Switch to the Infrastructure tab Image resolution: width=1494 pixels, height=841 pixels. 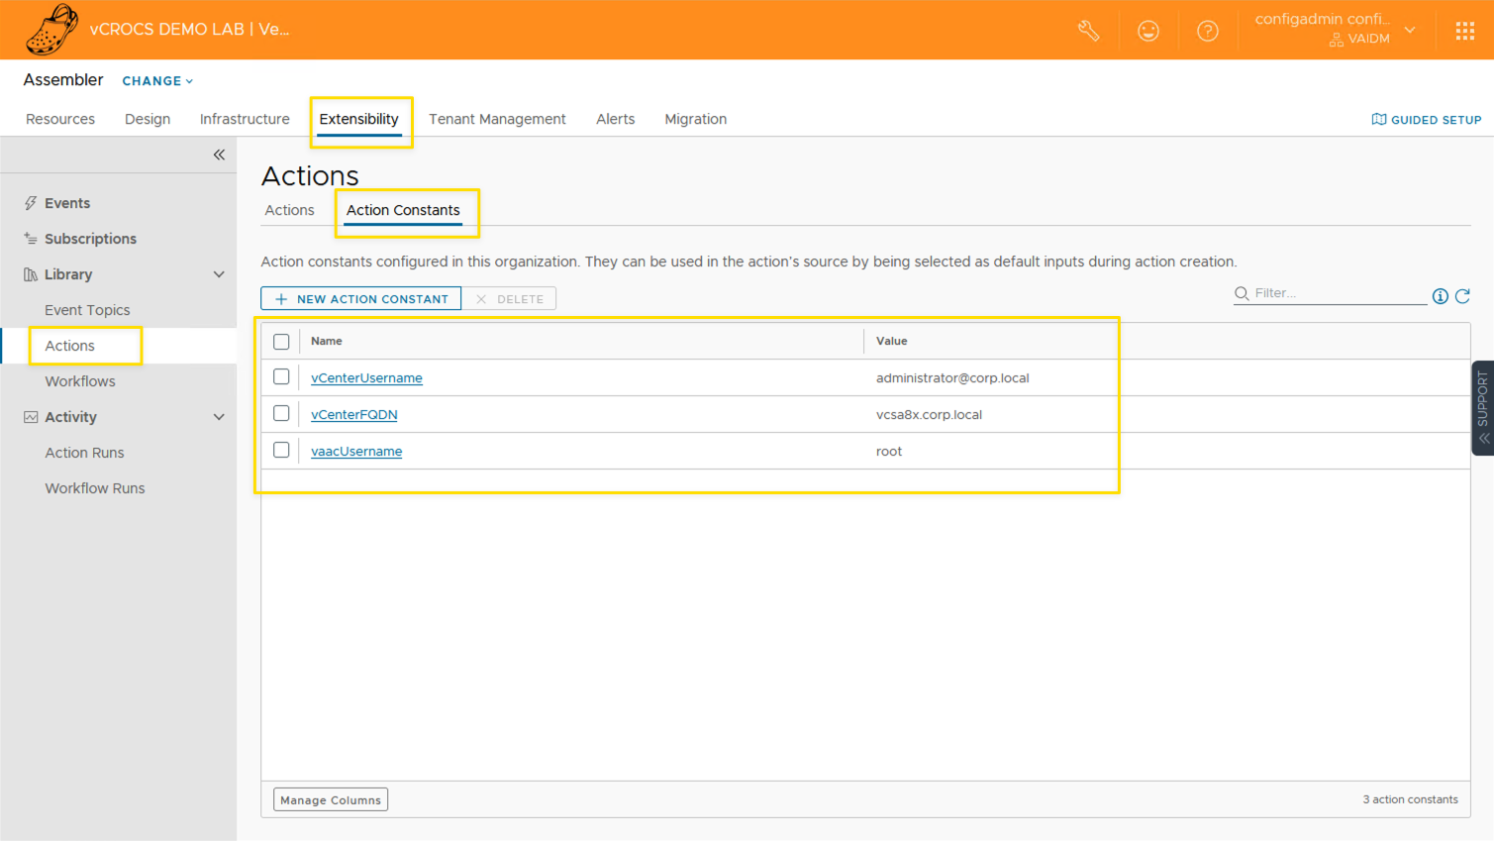point(245,119)
